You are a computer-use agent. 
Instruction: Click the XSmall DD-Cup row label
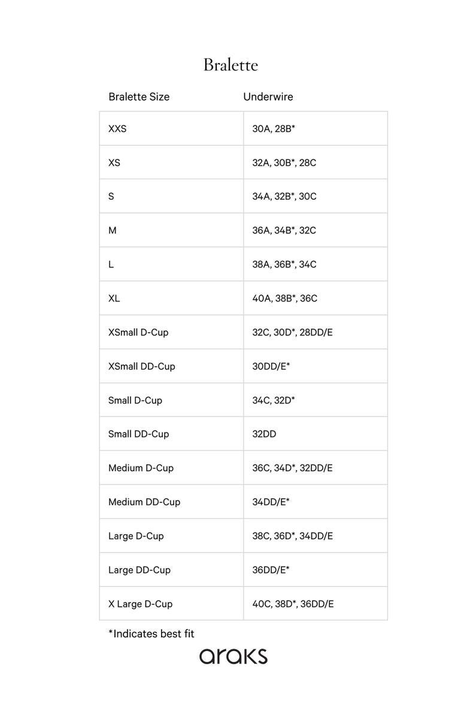pos(142,366)
